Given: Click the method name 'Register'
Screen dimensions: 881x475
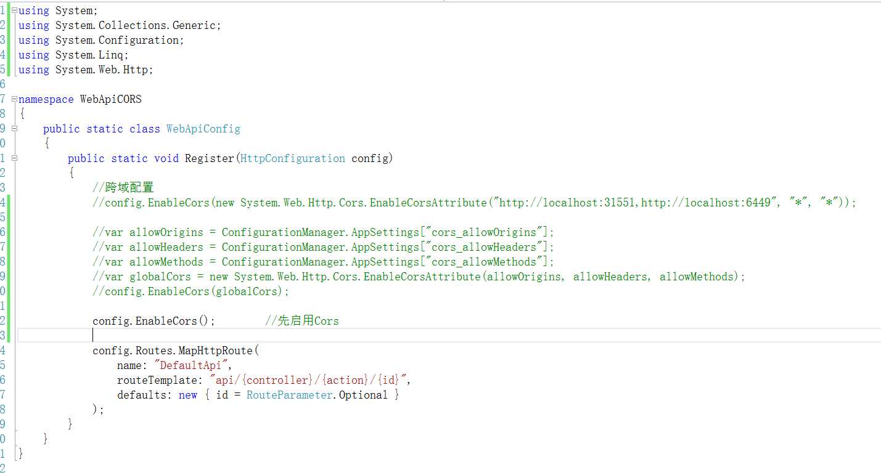Looking at the screenshot, I should (210, 158).
